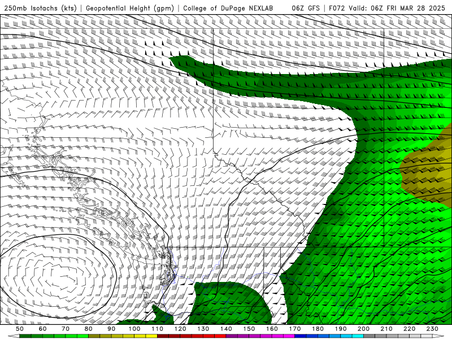This screenshot has height=339, width=452.
Task: Pick the dark blue 170–175 kt swatch
Action: tap(301, 336)
